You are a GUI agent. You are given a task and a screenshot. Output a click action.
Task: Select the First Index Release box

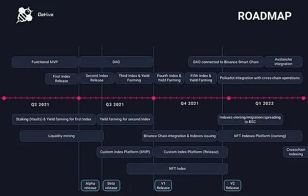click(62, 79)
